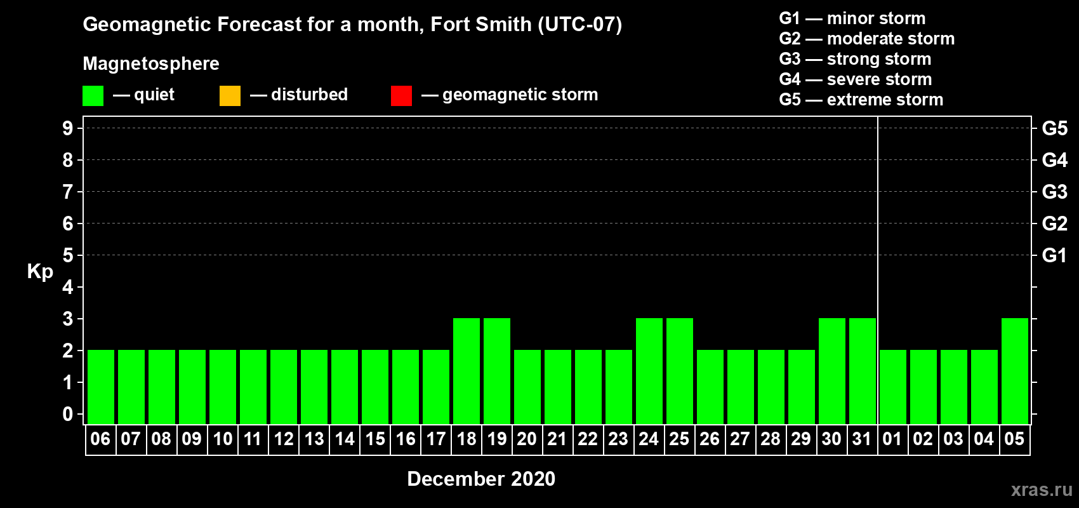Click the G3 right-axis label
1079x508 pixels.
[x=1055, y=192]
